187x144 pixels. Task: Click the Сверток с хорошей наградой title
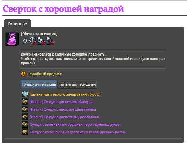[63, 9]
